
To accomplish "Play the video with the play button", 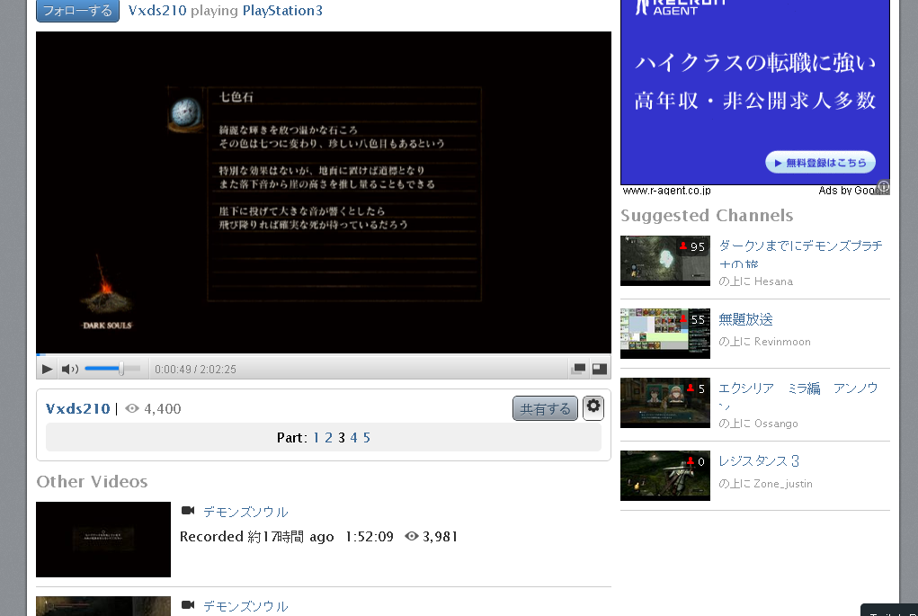I will pyautogui.click(x=47, y=369).
